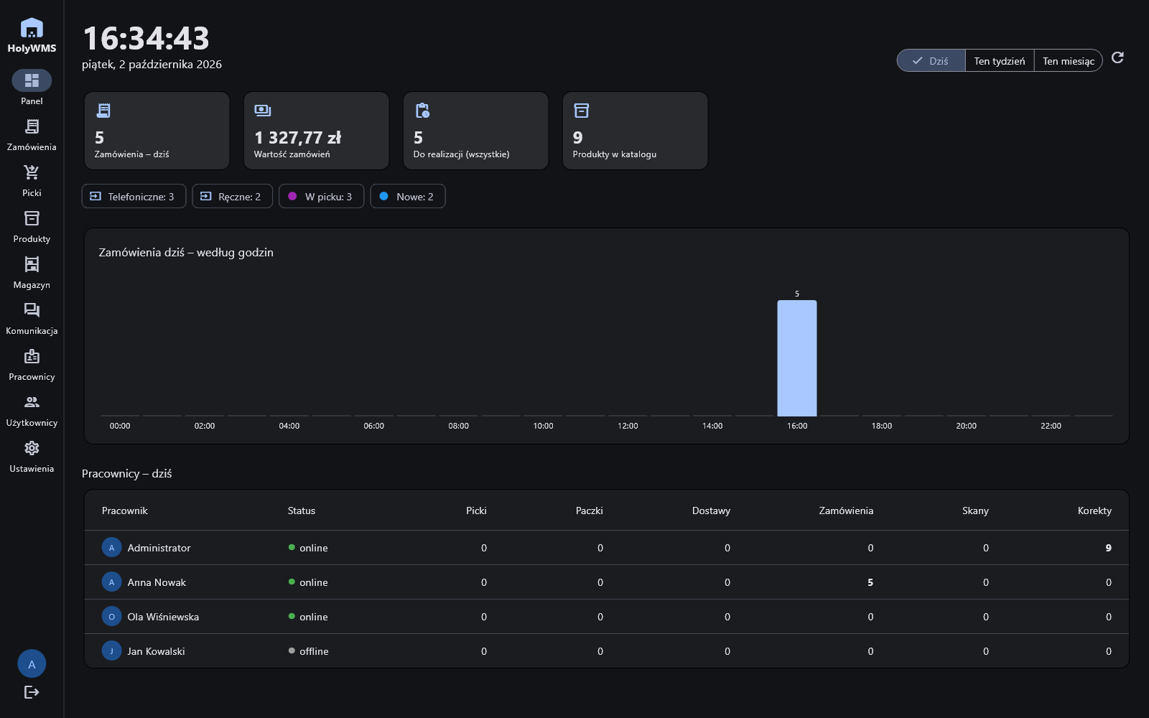
Task: Click the Nowe: 2 chip
Action: [408, 197]
